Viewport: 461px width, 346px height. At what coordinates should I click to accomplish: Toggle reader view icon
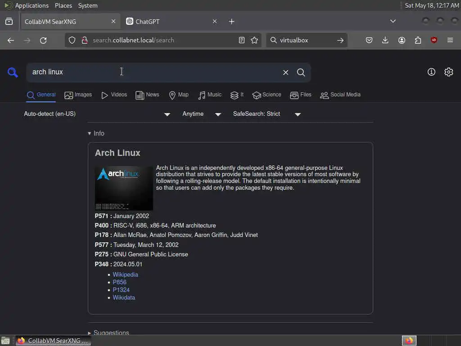[242, 40]
